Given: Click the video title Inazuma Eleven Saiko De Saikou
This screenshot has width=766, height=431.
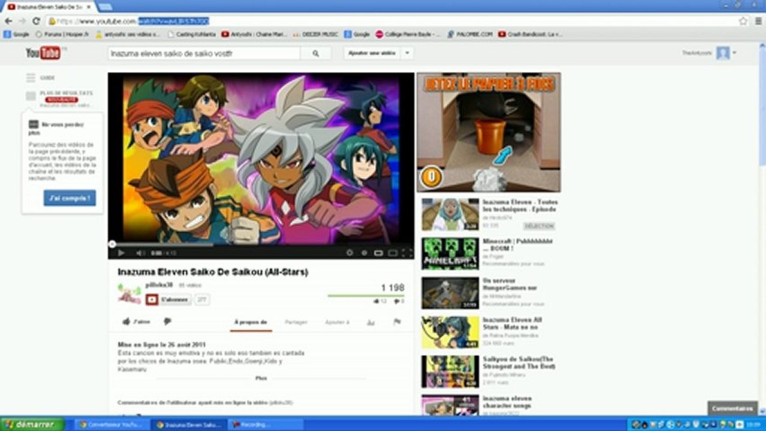Looking at the screenshot, I should (x=213, y=272).
